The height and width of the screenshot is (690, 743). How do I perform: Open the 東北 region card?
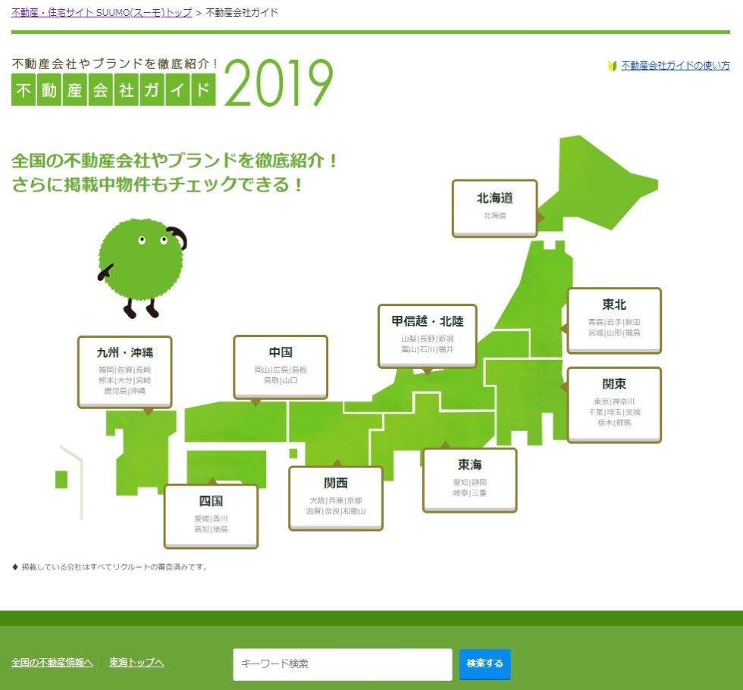613,320
